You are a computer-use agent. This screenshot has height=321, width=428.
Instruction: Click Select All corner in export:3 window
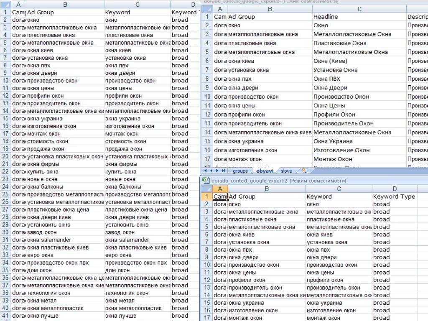click(207, 9)
